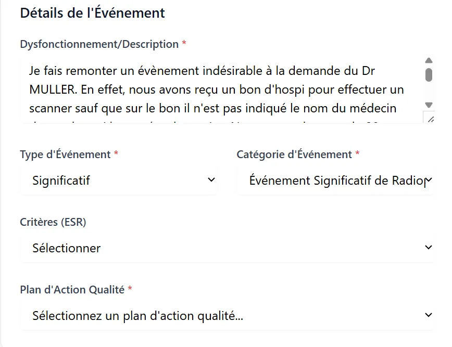
Task: Click the 'Dysfonctionnement/Description' field label
Action: (99, 44)
